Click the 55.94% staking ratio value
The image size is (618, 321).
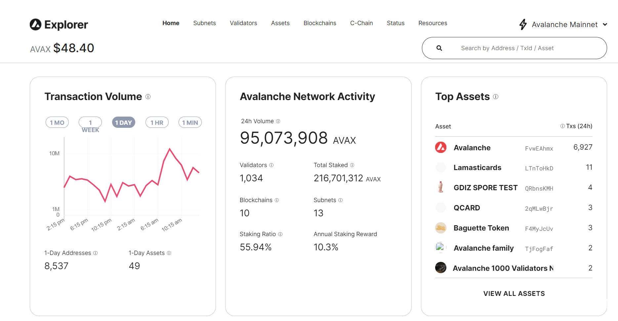256,247
